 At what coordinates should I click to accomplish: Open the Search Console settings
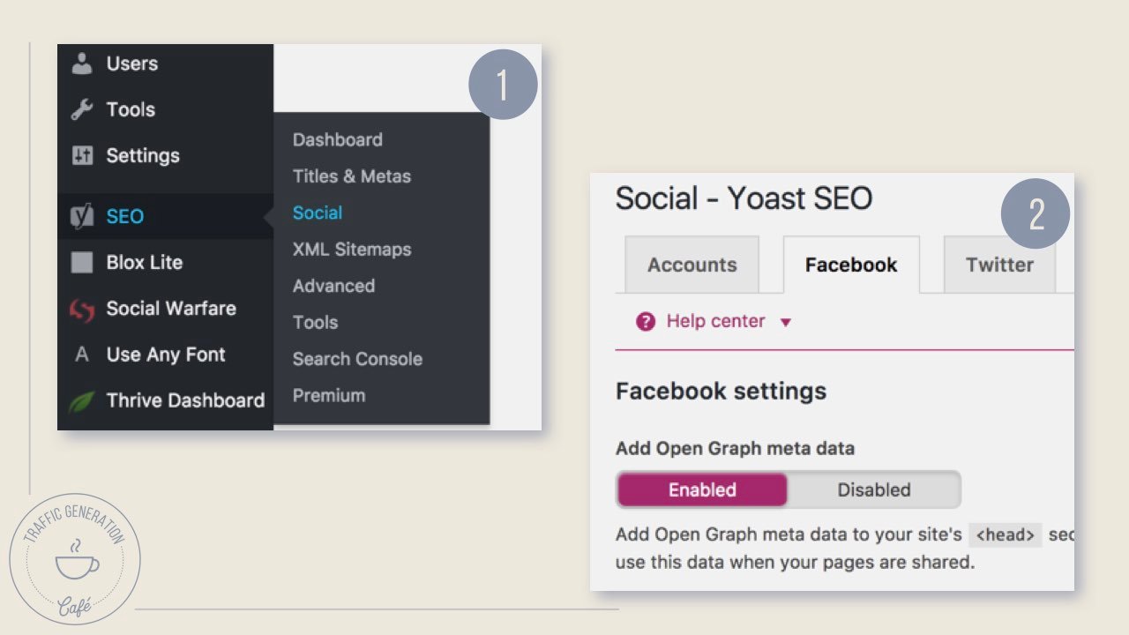356,358
